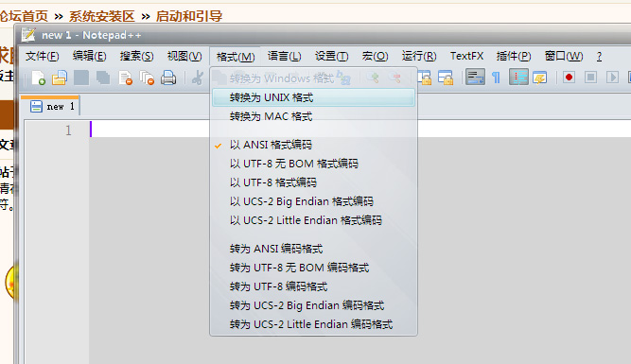Start macro recording with red dot icon
This screenshot has height=364, width=631.
tap(569, 78)
